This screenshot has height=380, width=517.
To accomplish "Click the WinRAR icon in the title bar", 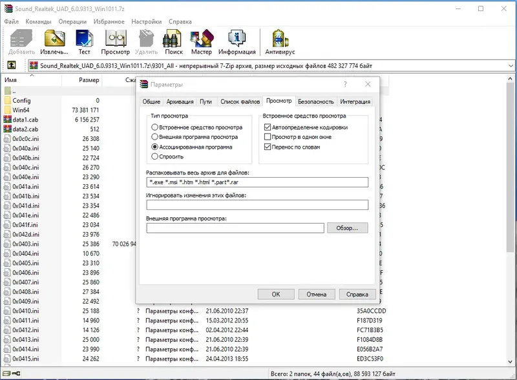I will (8, 8).
